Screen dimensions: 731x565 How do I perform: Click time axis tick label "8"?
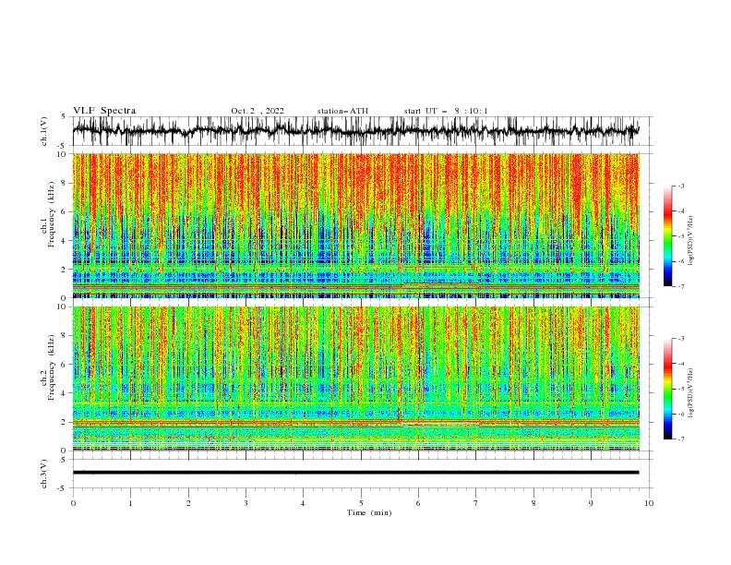click(533, 503)
